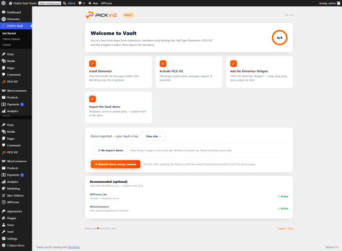Click the Appearance paintbrush icon

tap(4, 211)
